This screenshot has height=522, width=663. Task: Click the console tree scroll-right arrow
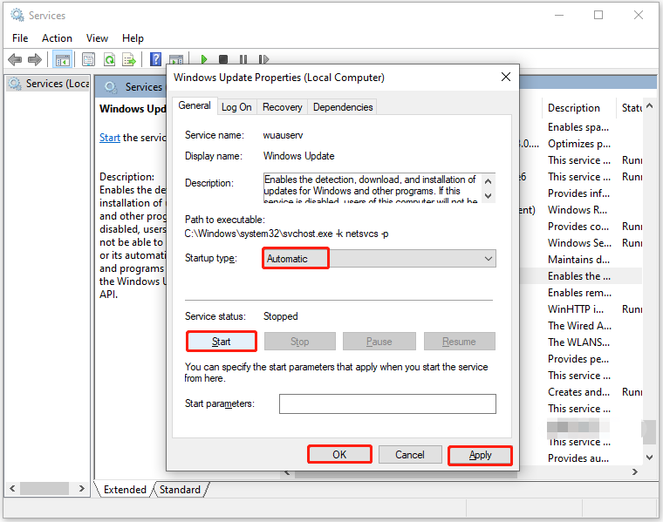tap(82, 489)
